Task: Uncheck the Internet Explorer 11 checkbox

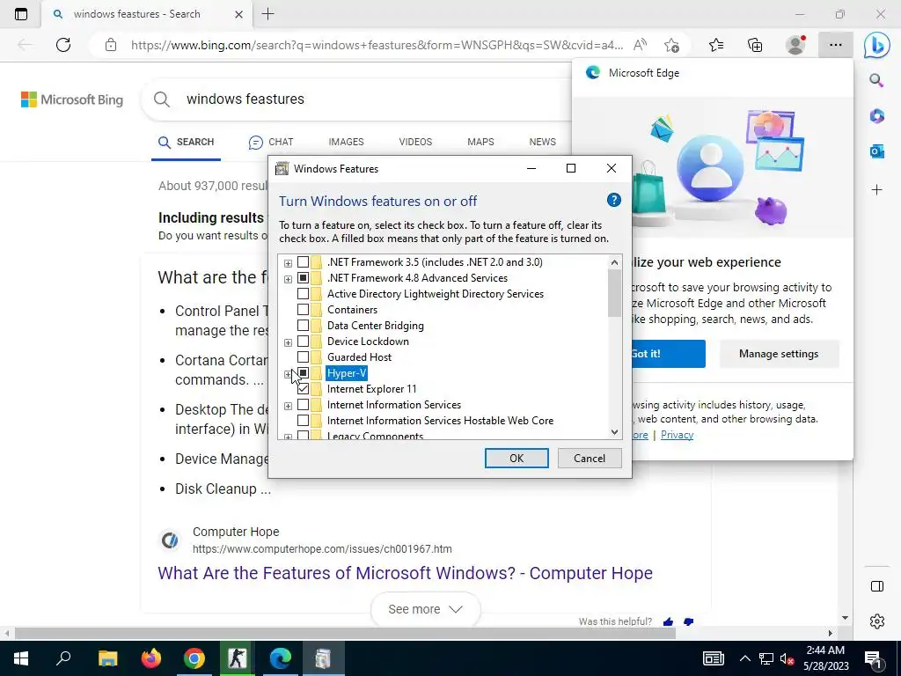Action: click(303, 389)
